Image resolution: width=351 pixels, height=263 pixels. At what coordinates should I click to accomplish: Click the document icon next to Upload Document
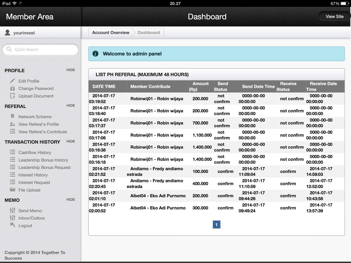(13, 96)
